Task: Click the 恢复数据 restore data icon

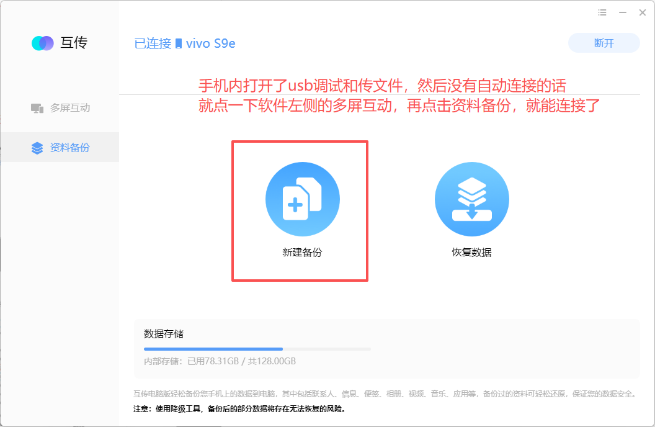Action: pos(471,199)
